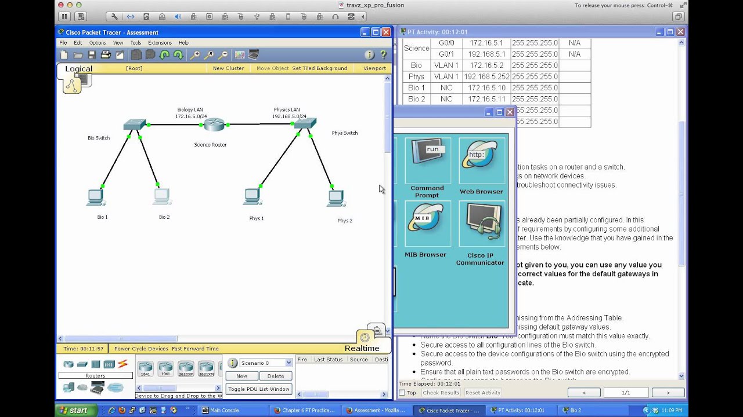Switch to the Logical workspace tab
The image size is (743, 417).
78,68
